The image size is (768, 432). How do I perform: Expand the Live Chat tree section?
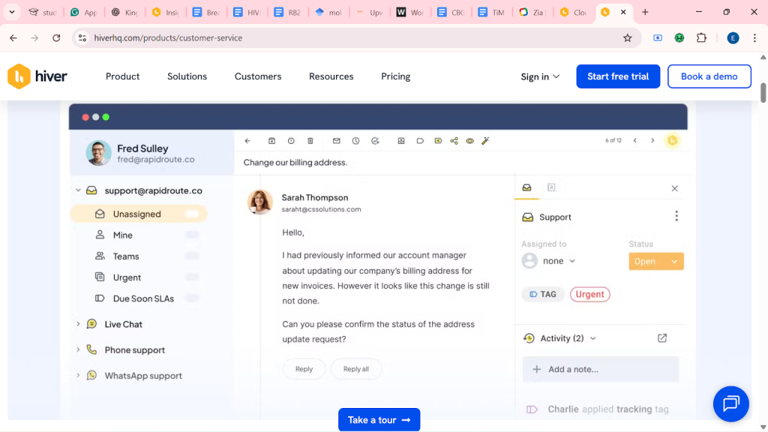pos(78,324)
